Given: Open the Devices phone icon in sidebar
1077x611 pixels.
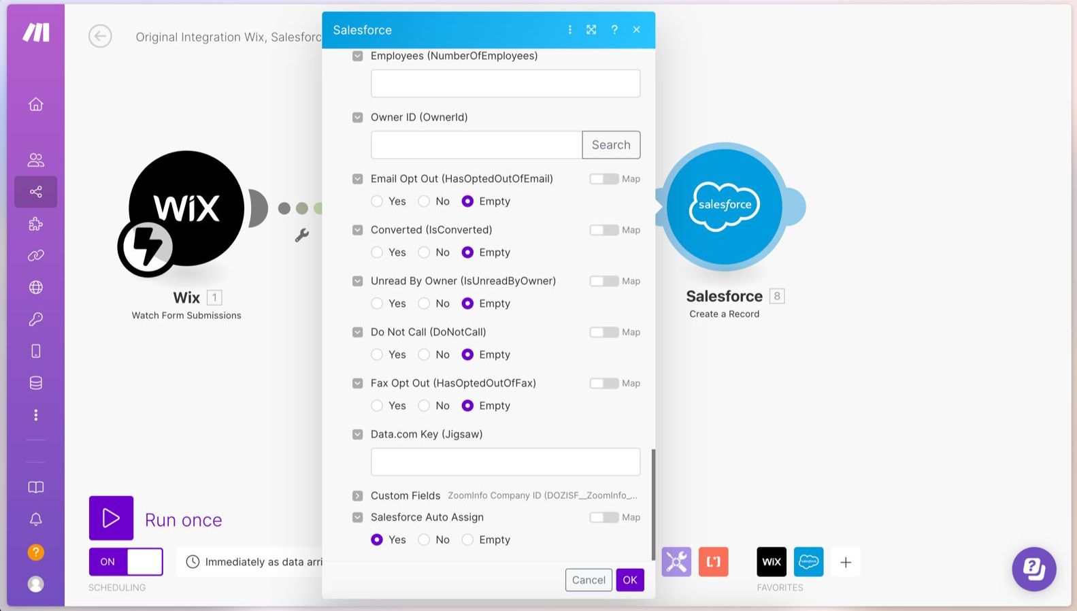Looking at the screenshot, I should click(x=36, y=351).
